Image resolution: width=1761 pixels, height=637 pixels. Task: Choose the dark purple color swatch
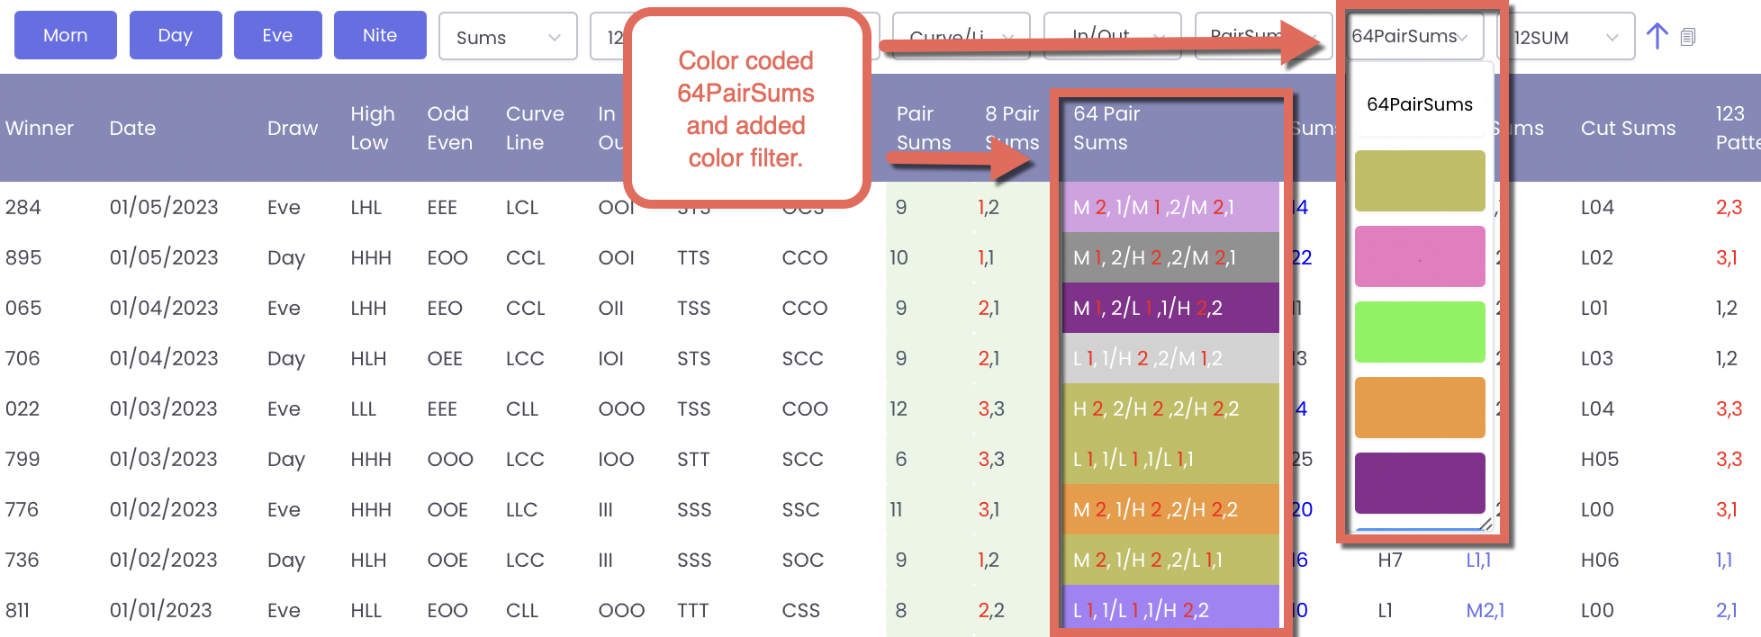(x=1420, y=483)
